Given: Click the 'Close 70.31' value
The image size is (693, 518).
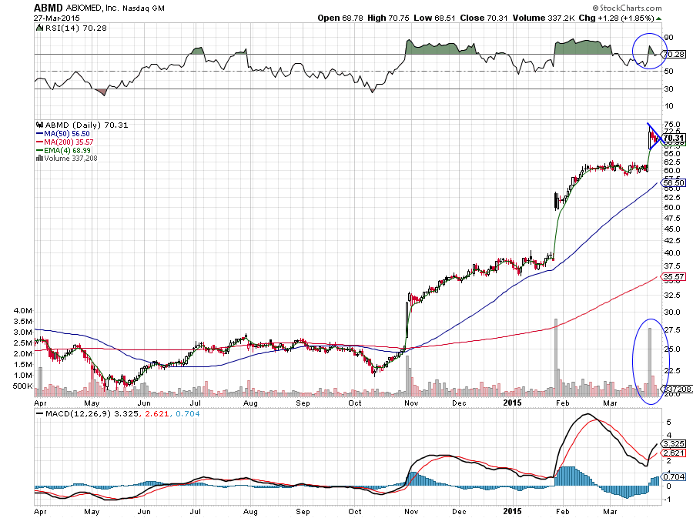Looking at the screenshot, I should point(484,18).
